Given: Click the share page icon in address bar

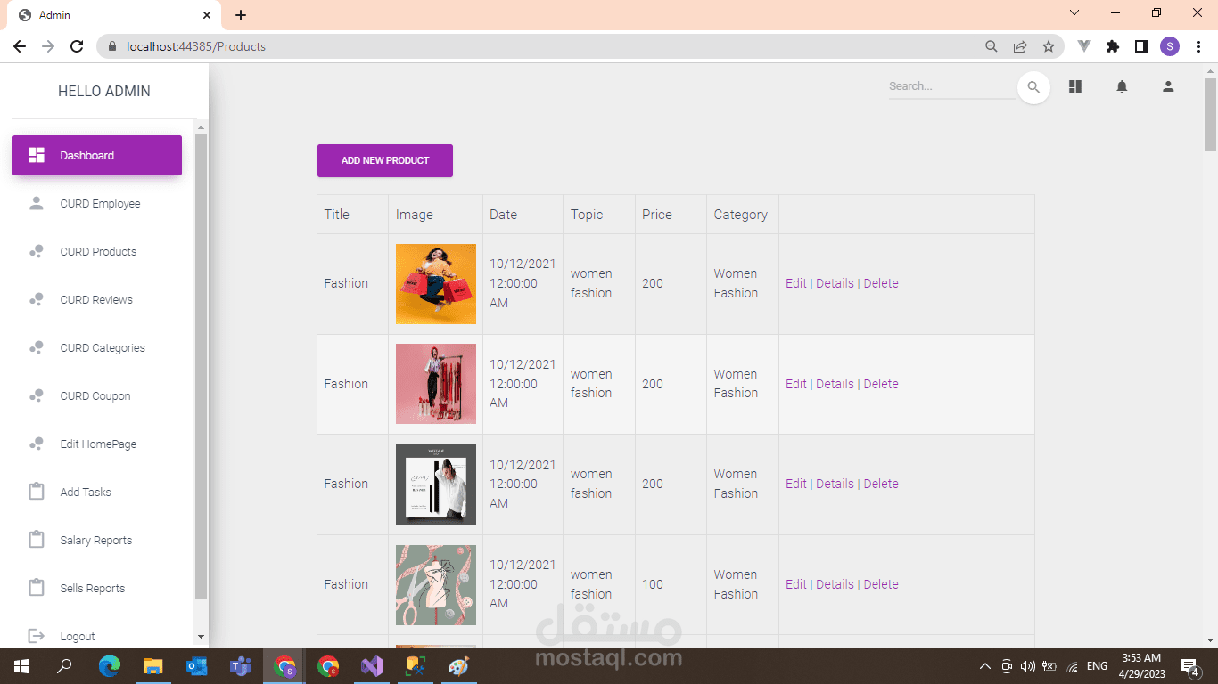Looking at the screenshot, I should tap(1020, 46).
